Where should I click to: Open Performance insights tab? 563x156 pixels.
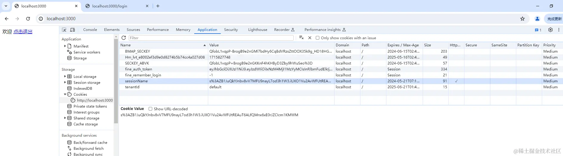tap(325, 30)
